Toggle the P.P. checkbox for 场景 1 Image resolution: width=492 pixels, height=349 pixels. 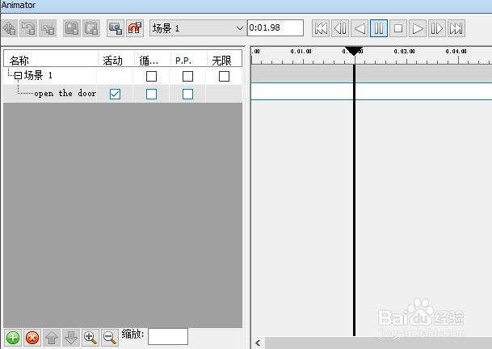coord(187,76)
